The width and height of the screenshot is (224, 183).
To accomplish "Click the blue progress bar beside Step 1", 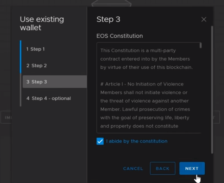I will (20, 57).
